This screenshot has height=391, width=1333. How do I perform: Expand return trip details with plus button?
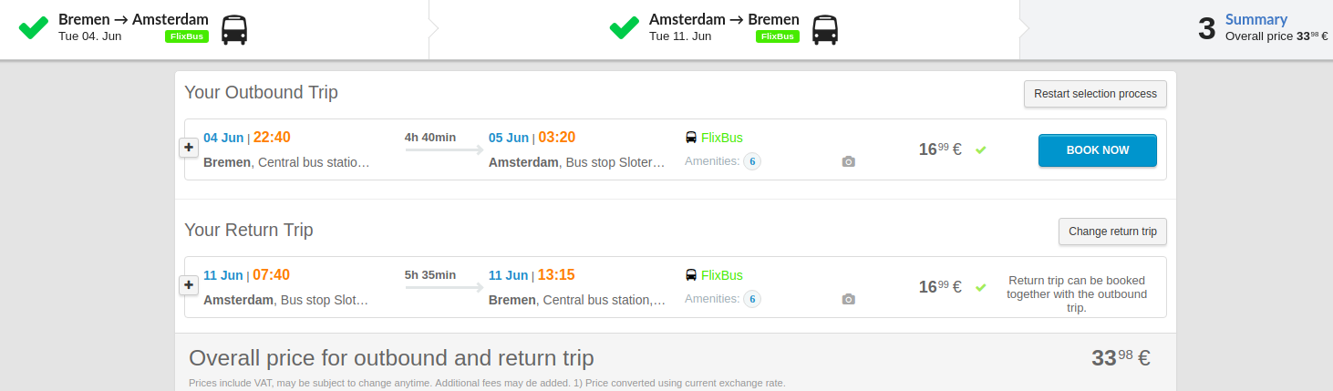pos(189,285)
